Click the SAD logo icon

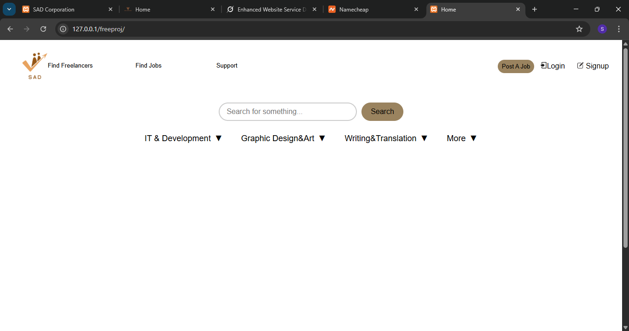point(35,65)
